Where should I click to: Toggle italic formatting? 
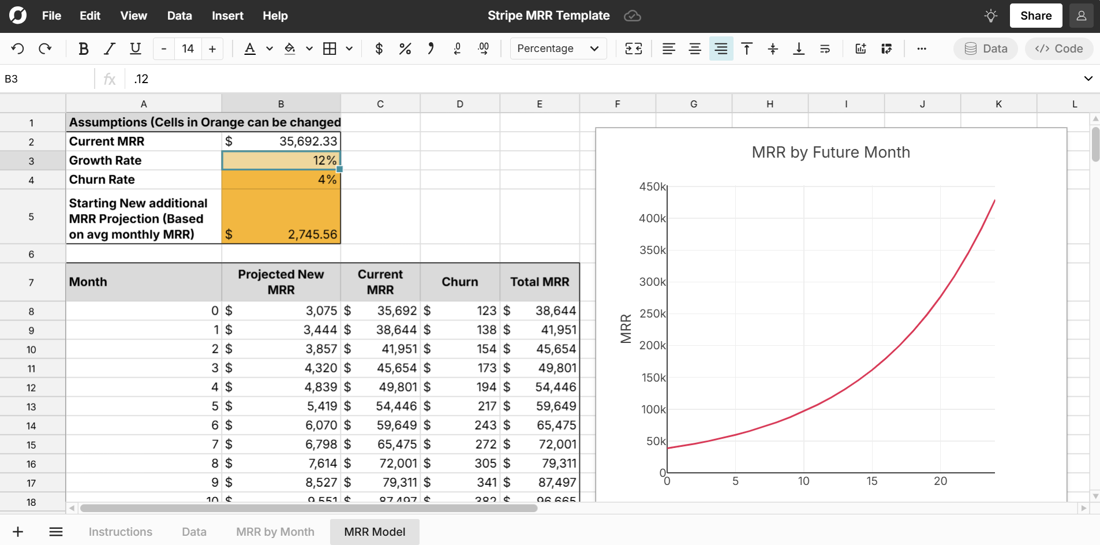(x=109, y=48)
